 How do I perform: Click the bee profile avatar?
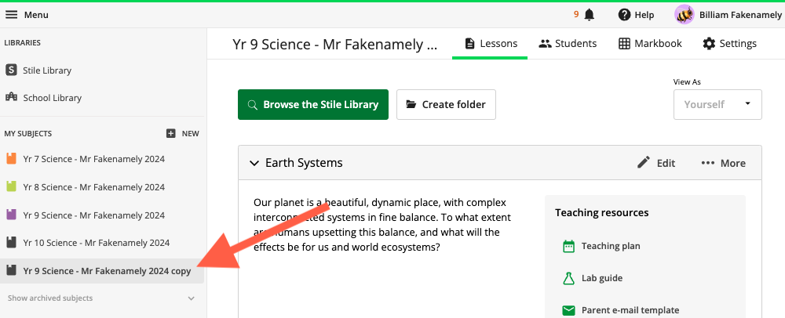tap(685, 15)
